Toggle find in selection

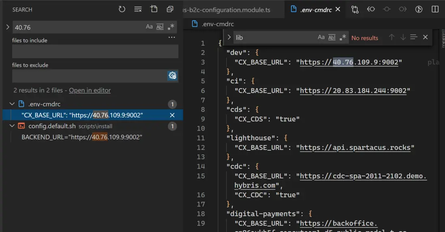(x=414, y=37)
